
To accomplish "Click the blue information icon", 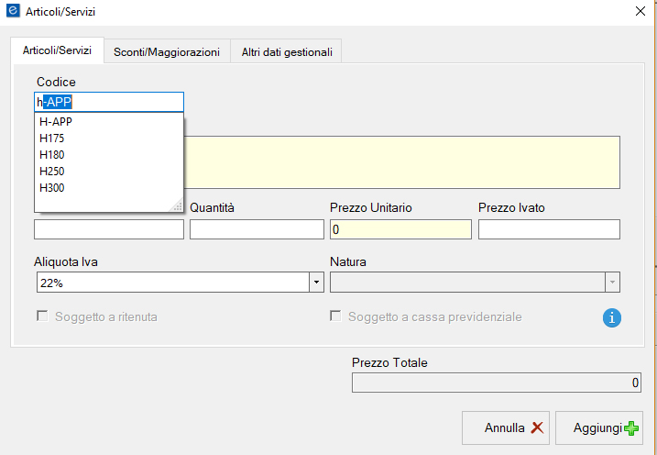I will (612, 317).
